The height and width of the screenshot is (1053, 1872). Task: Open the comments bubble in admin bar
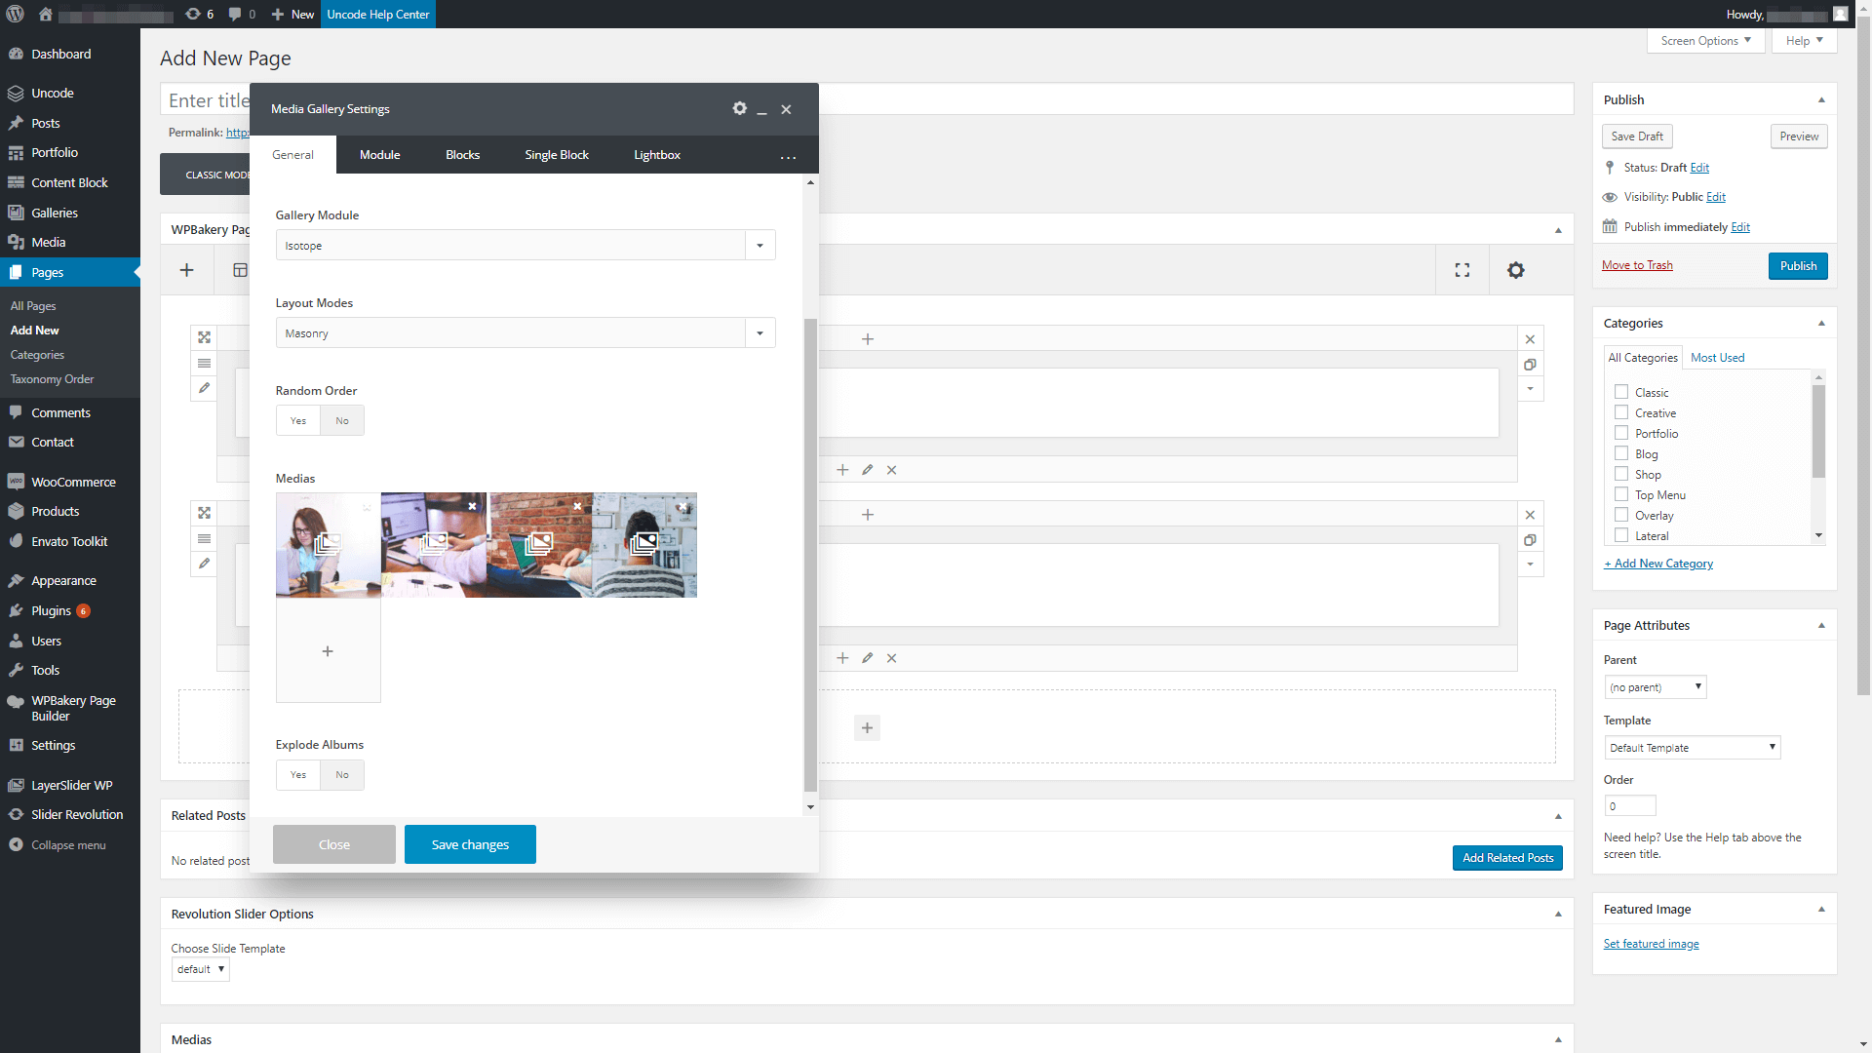(x=242, y=14)
